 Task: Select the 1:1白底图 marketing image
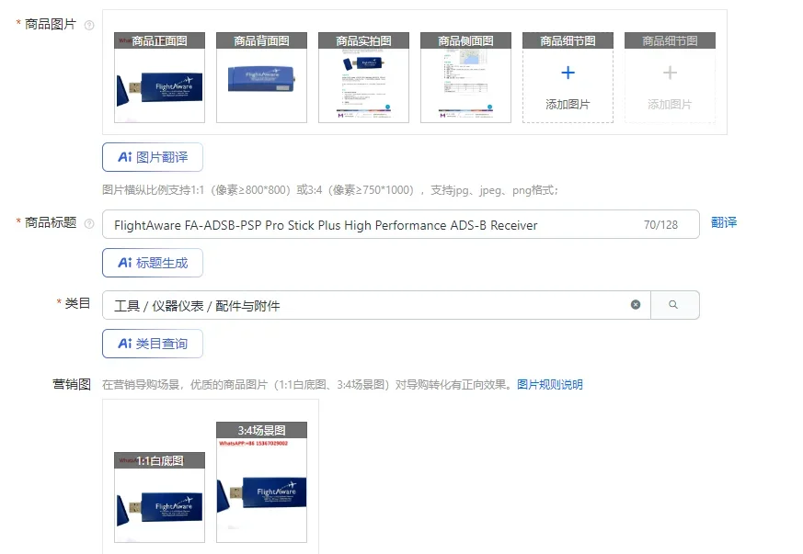[x=159, y=498]
